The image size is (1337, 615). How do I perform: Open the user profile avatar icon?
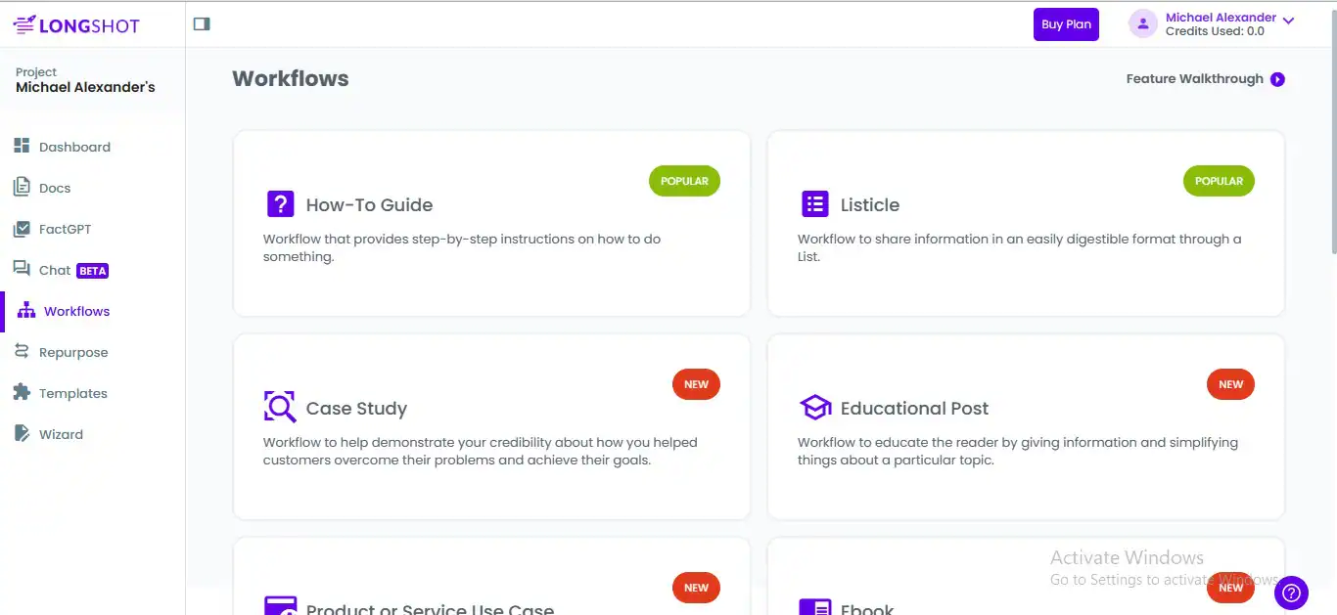pos(1142,23)
